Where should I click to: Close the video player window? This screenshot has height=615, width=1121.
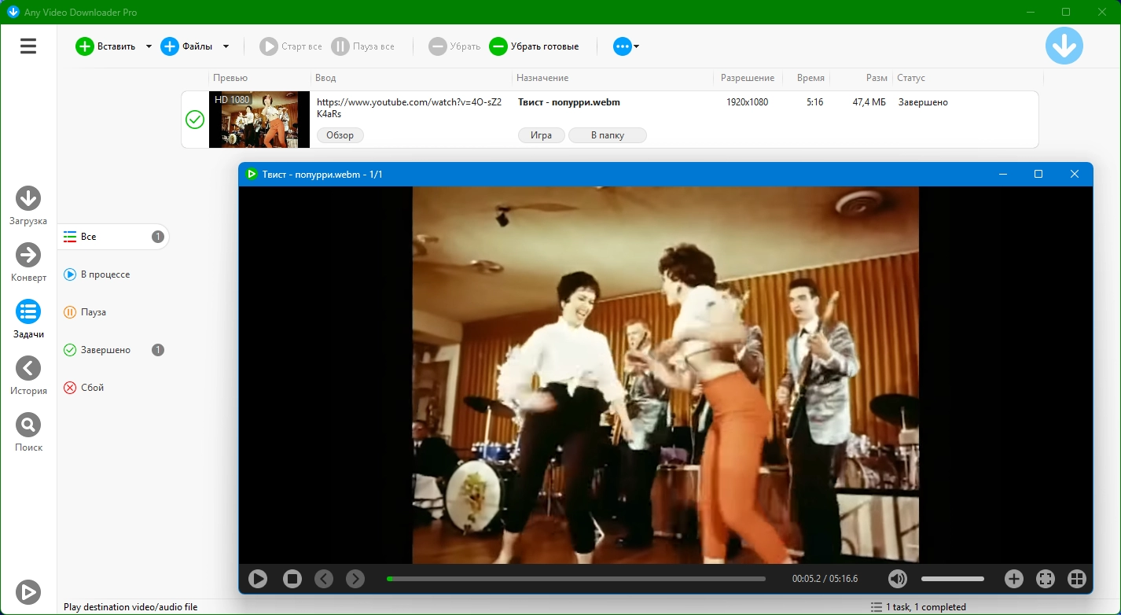[1075, 174]
